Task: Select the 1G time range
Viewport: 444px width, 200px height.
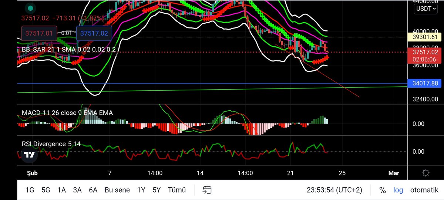Action: 30,190
